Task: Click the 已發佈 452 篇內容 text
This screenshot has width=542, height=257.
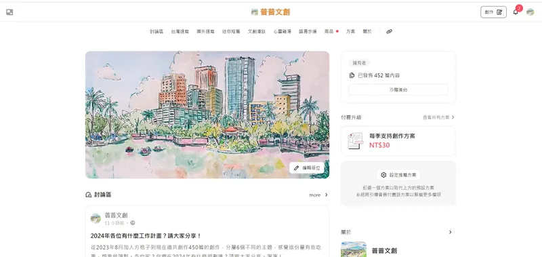Action: coord(379,75)
